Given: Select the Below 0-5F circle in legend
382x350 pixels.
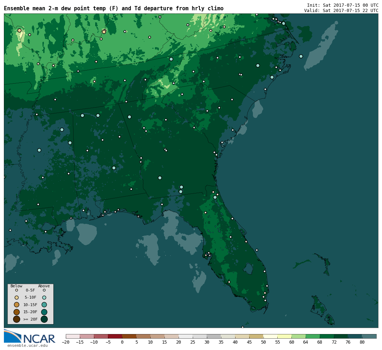Looking at the screenshot, I should coord(17,290).
